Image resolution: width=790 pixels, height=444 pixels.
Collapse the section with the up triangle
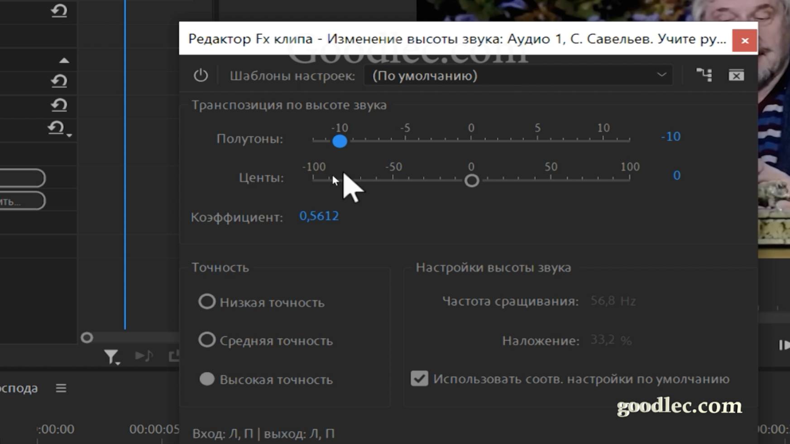click(64, 61)
